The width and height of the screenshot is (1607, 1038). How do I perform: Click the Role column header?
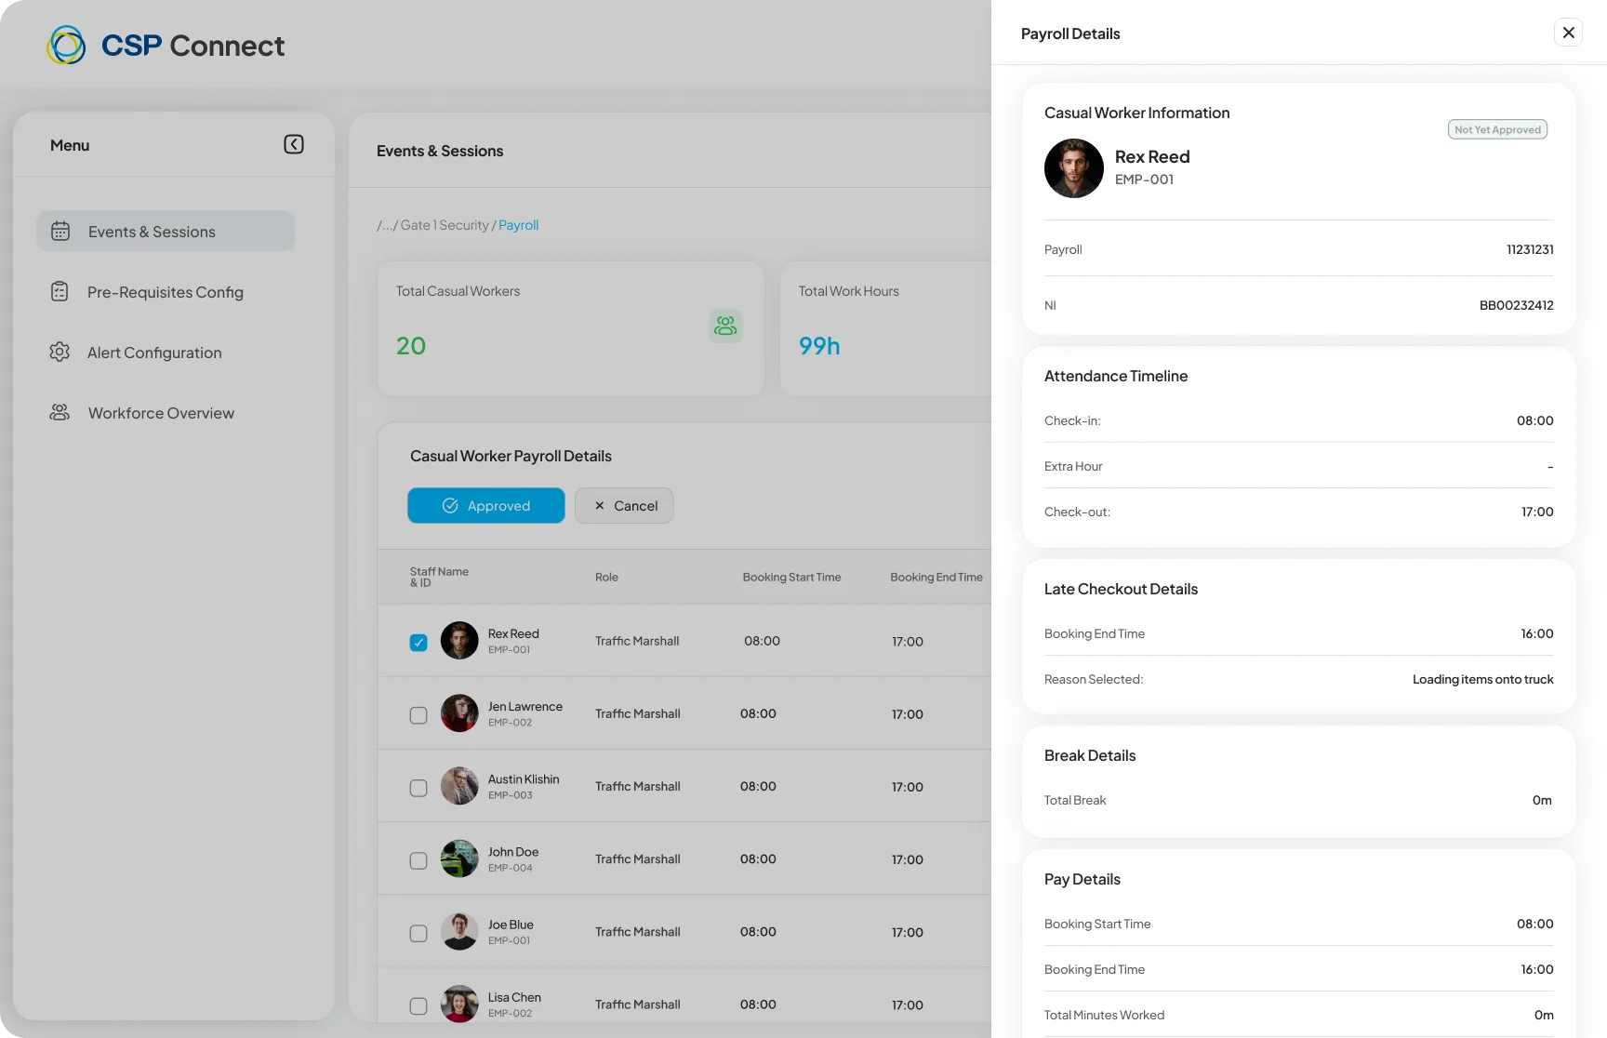point(606,577)
